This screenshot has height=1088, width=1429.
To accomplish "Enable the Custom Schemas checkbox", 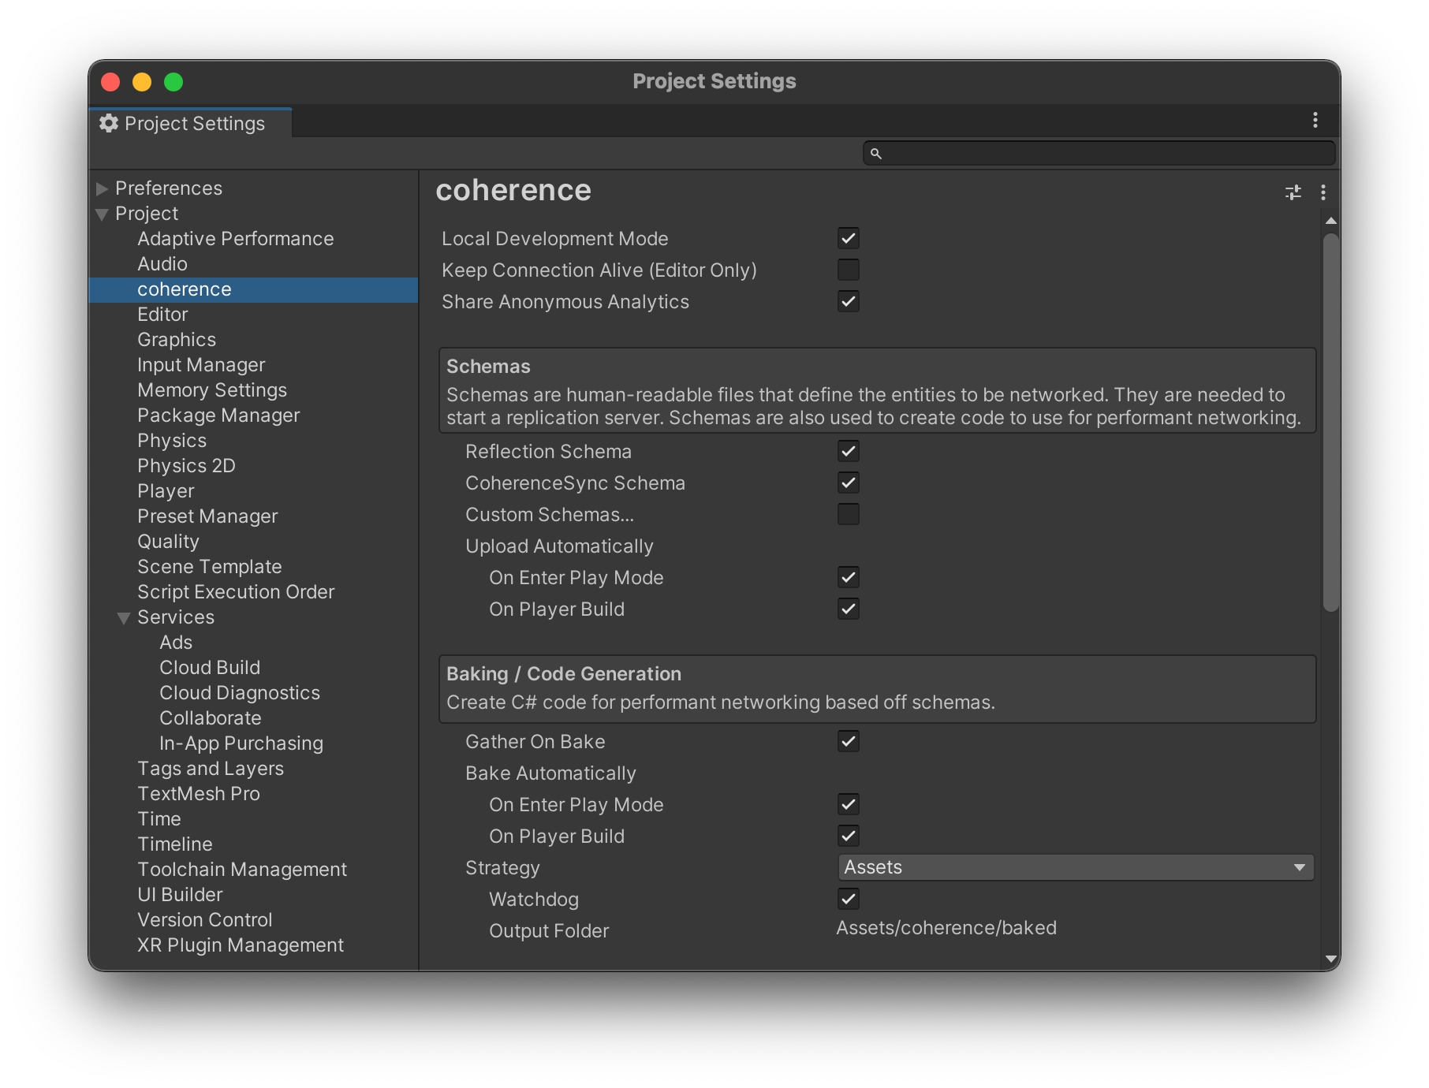I will point(848,514).
